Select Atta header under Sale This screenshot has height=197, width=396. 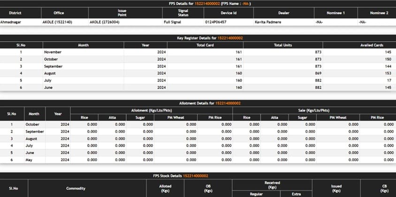(x=274, y=117)
